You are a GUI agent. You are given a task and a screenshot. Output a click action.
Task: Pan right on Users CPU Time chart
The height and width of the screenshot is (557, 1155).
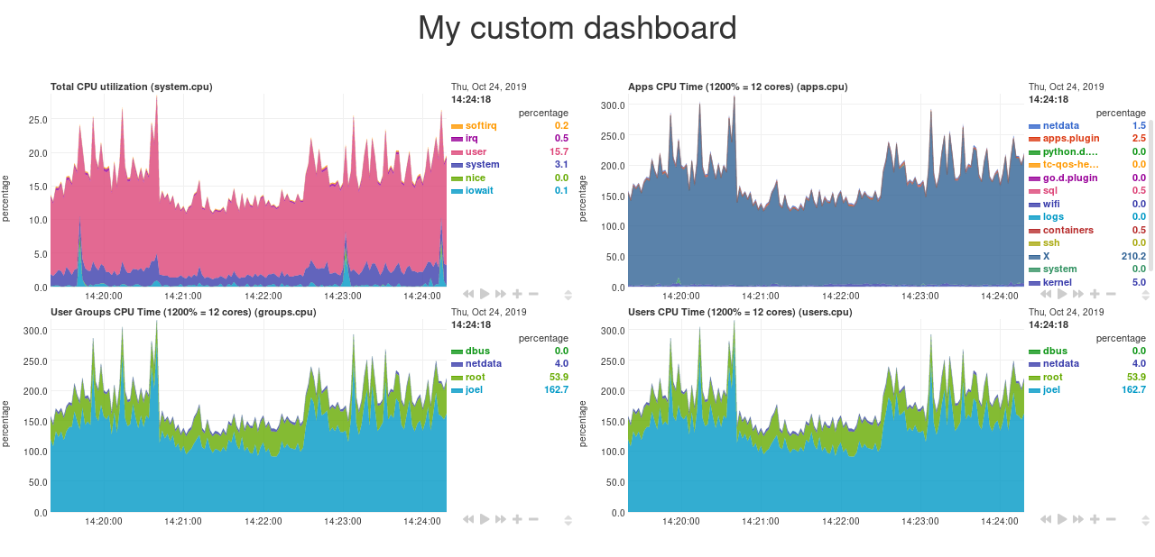[1078, 519]
